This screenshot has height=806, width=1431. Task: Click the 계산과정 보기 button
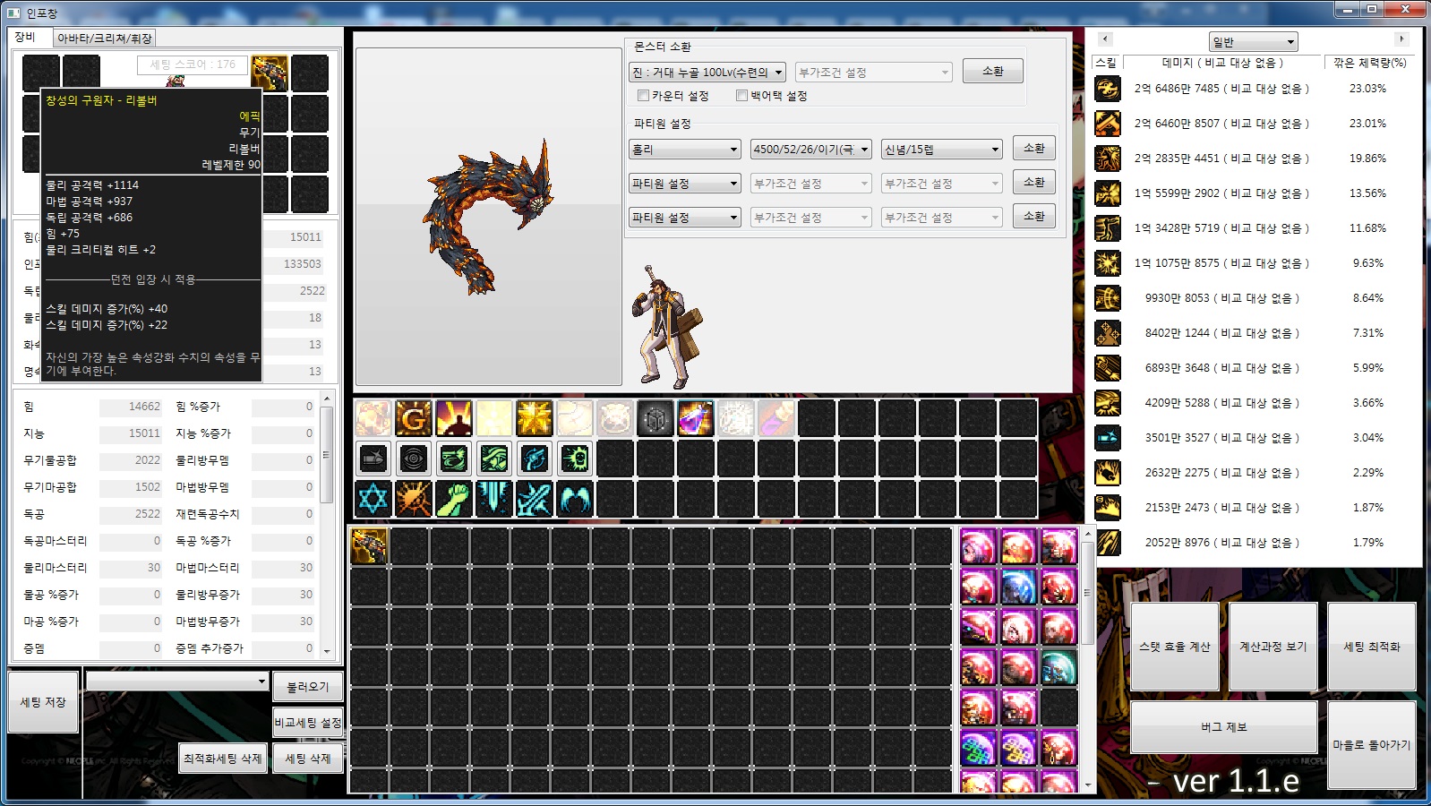(1273, 647)
